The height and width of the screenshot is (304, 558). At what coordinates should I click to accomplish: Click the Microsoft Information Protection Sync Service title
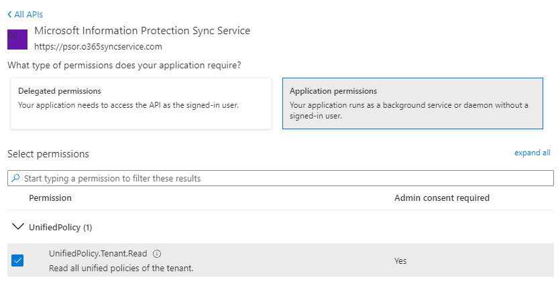coord(142,31)
